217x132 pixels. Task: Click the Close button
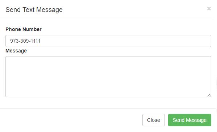[x=154, y=120]
